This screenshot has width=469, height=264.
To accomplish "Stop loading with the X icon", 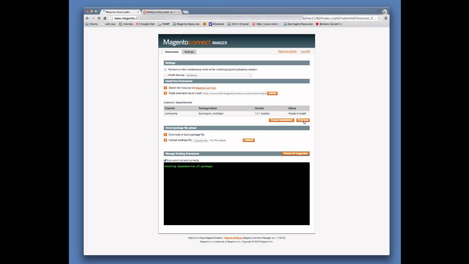I will (99, 18).
